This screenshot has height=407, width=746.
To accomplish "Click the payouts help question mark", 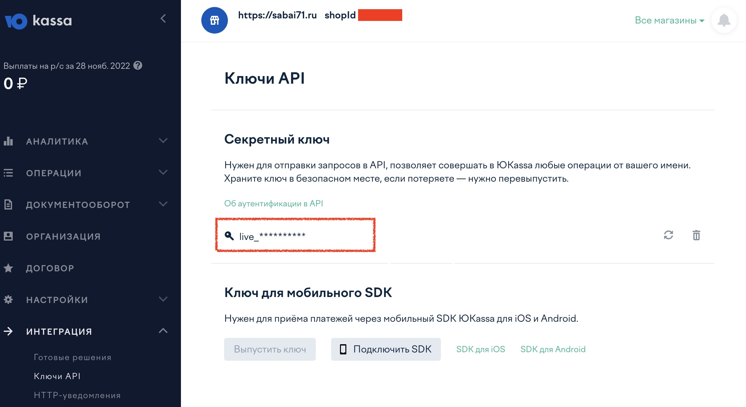I will 138,66.
